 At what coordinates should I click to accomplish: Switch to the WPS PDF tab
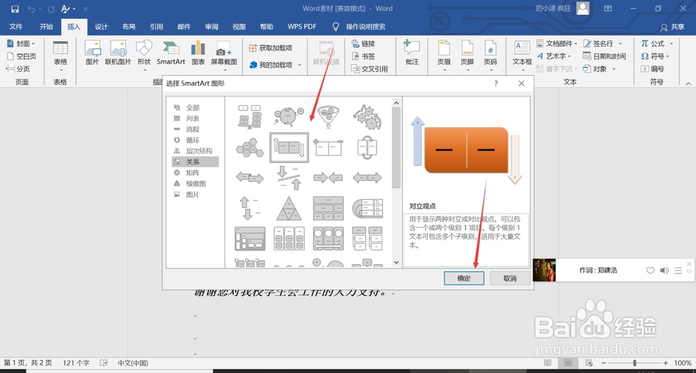(302, 26)
